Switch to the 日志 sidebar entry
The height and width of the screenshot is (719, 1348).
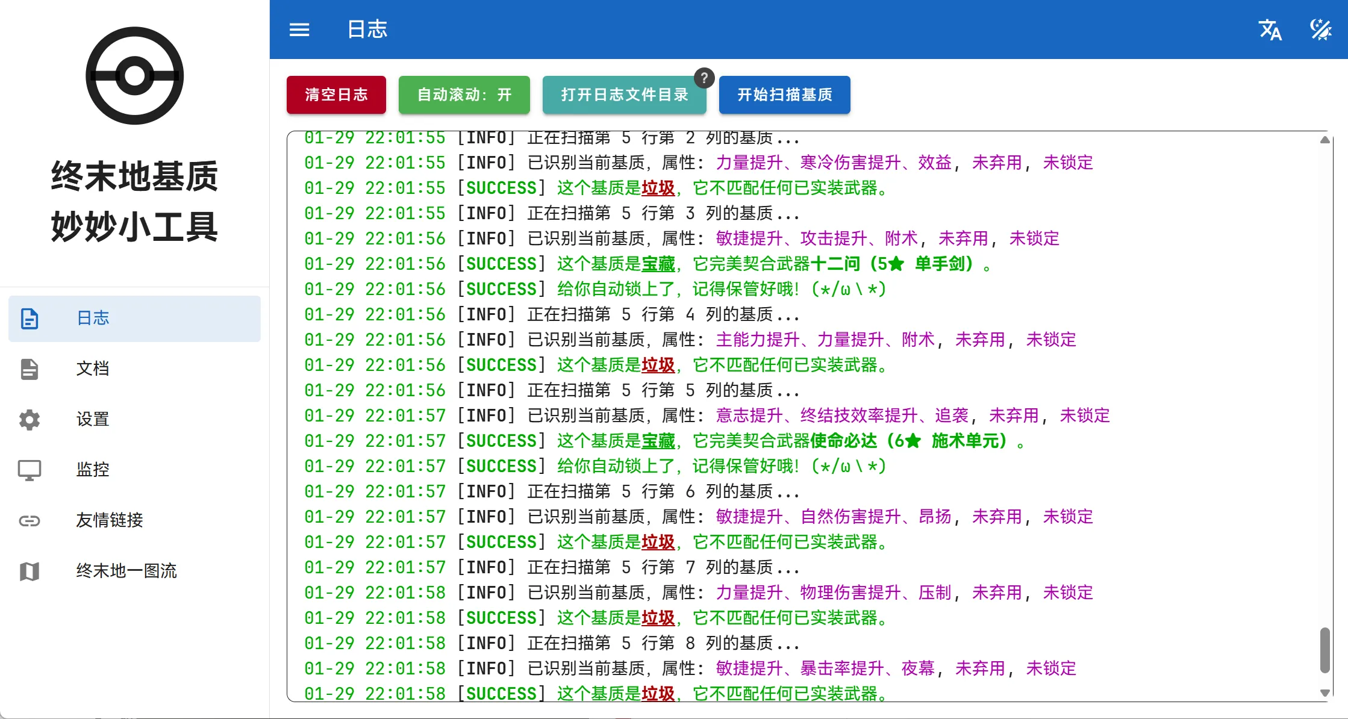coord(93,319)
